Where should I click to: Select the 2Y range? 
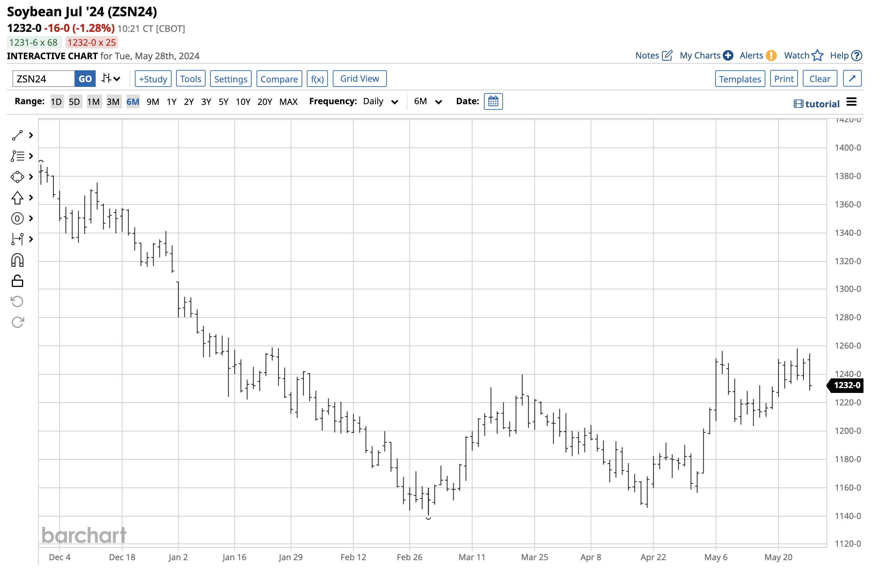[189, 102]
